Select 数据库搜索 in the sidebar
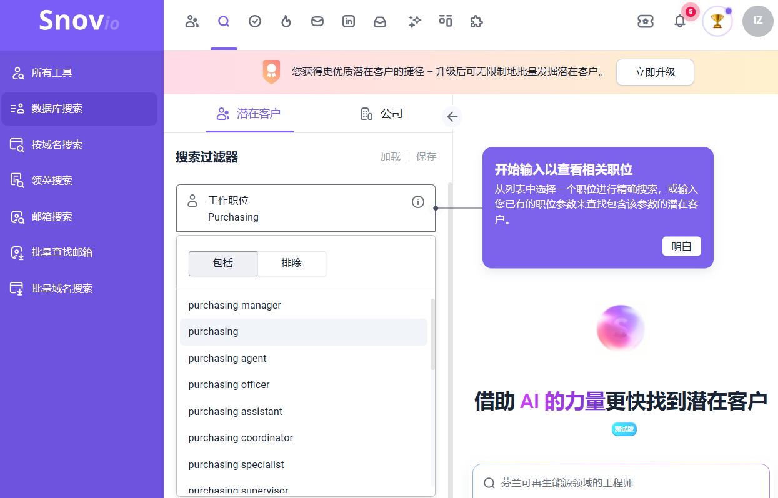The height and width of the screenshot is (498, 778). click(79, 109)
